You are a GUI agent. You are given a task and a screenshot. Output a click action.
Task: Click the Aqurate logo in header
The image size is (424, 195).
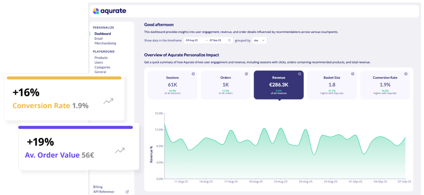tap(109, 11)
